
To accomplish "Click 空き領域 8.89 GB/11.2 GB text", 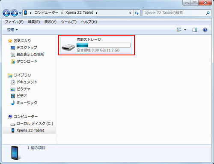I will coord(98,50).
